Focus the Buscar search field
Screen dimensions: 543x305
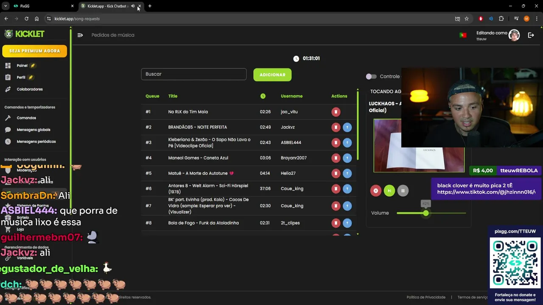point(194,74)
